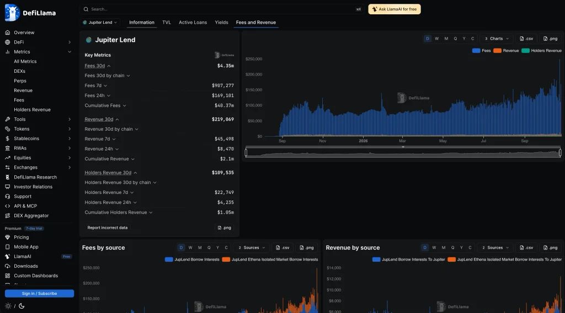Click the 7-day trial badge
The width and height of the screenshot is (565, 313).
tap(34, 229)
